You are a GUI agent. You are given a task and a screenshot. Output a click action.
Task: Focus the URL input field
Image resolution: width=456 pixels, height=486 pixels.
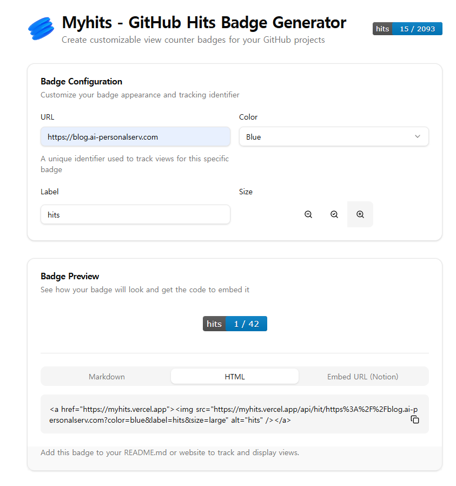pos(135,136)
